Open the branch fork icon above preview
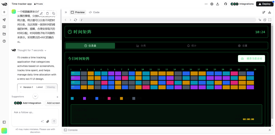275x135 pixels. pyautogui.click(x=264, y=12)
